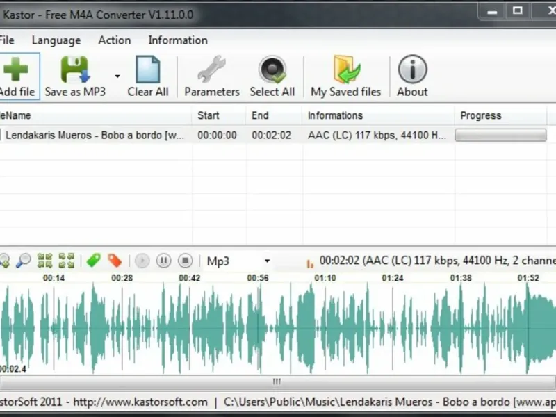
Task: Maximize the Kastor converter window
Action: click(x=517, y=11)
